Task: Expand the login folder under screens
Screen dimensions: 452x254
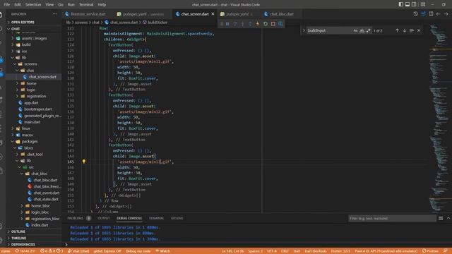Action: (x=34, y=90)
